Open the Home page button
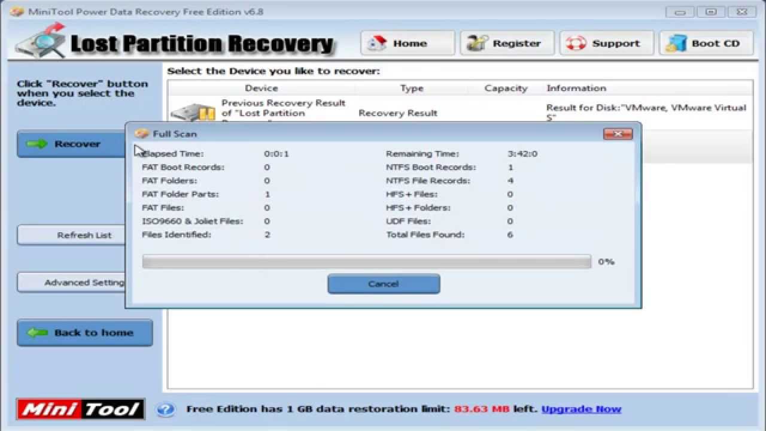The width and height of the screenshot is (766, 431). (x=408, y=43)
